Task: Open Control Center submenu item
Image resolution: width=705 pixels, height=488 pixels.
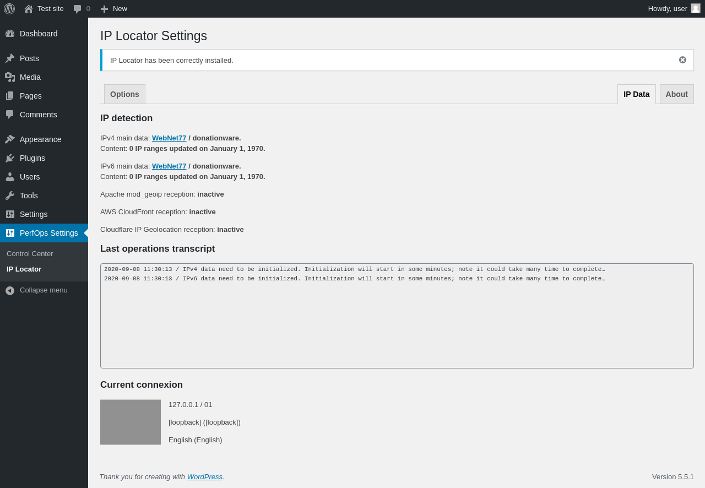Action: [30, 254]
